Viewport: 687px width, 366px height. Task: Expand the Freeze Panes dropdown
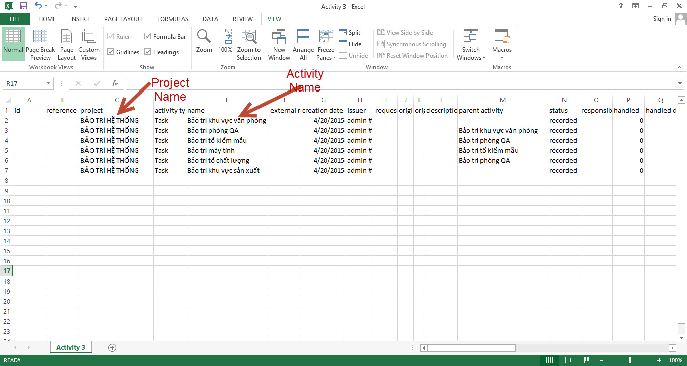click(326, 44)
